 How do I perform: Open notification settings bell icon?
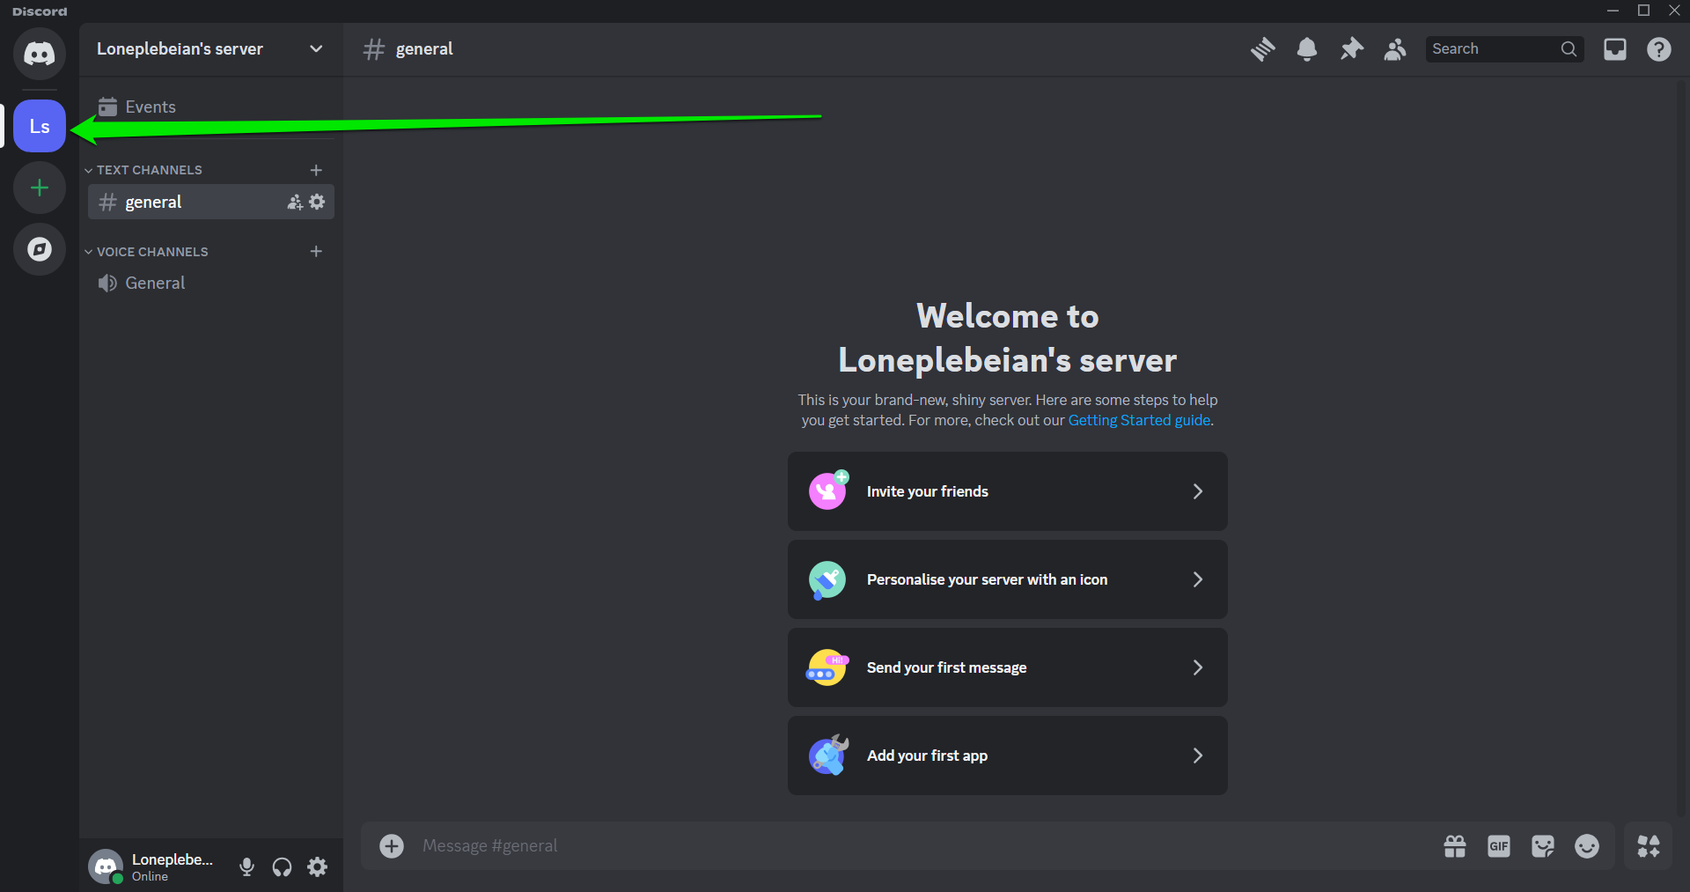click(x=1307, y=49)
